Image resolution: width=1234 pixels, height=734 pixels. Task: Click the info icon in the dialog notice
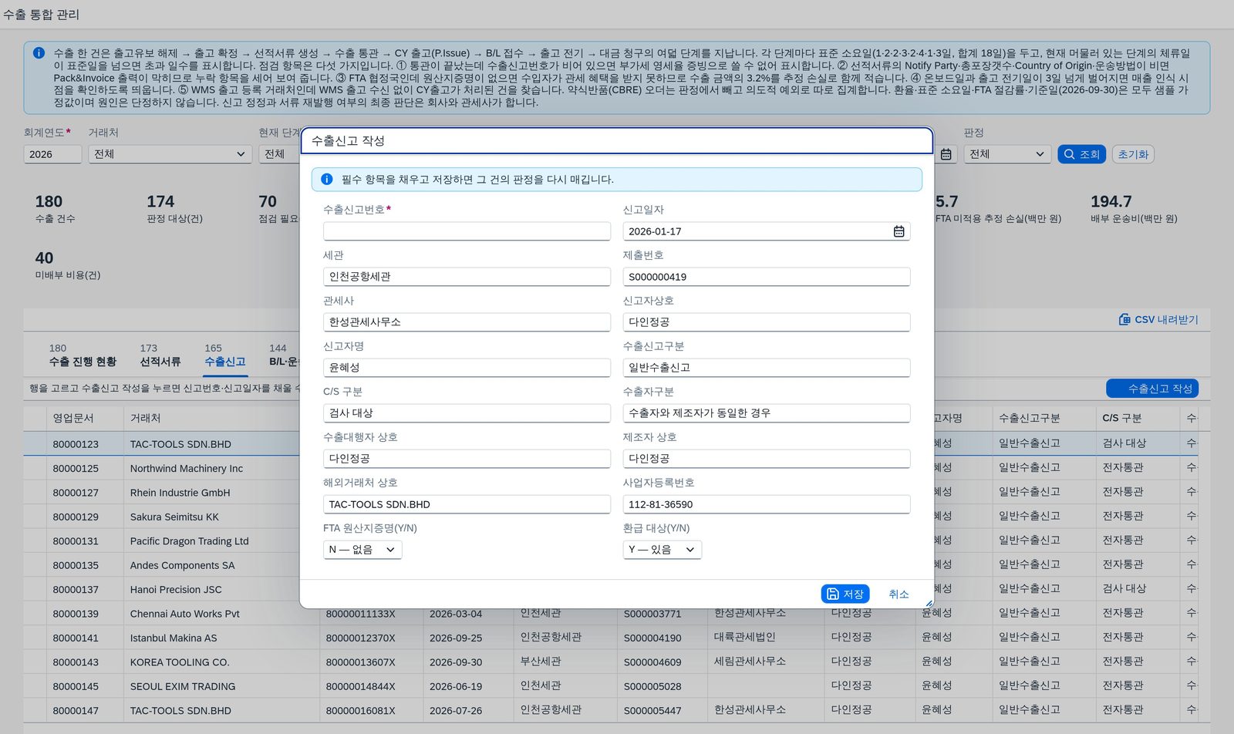coord(326,179)
